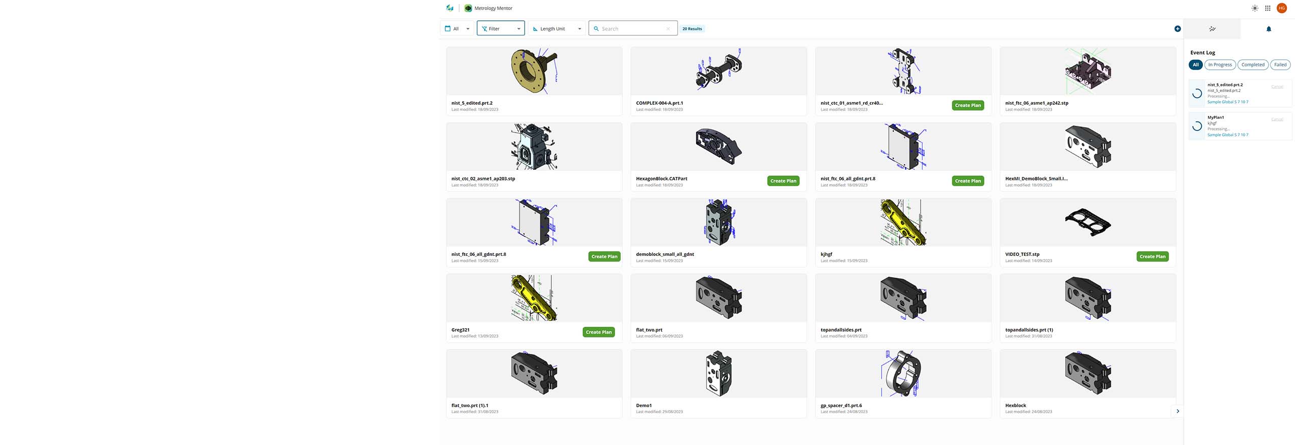Viewport: 1295px width, 445px height.
Task: Open Hexblock part thumbnail
Action: (1088, 374)
